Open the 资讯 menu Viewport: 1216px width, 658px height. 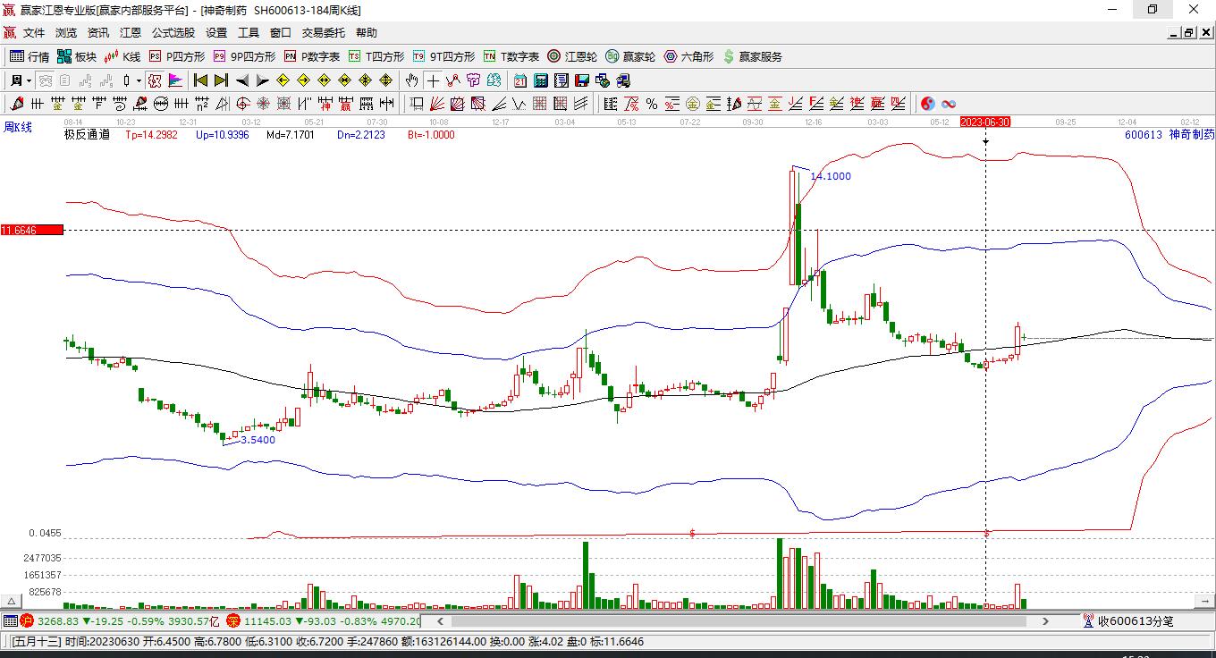click(x=98, y=33)
